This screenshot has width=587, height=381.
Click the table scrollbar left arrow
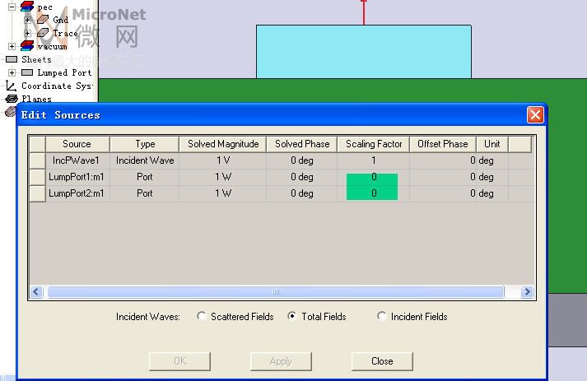pyautogui.click(x=36, y=292)
